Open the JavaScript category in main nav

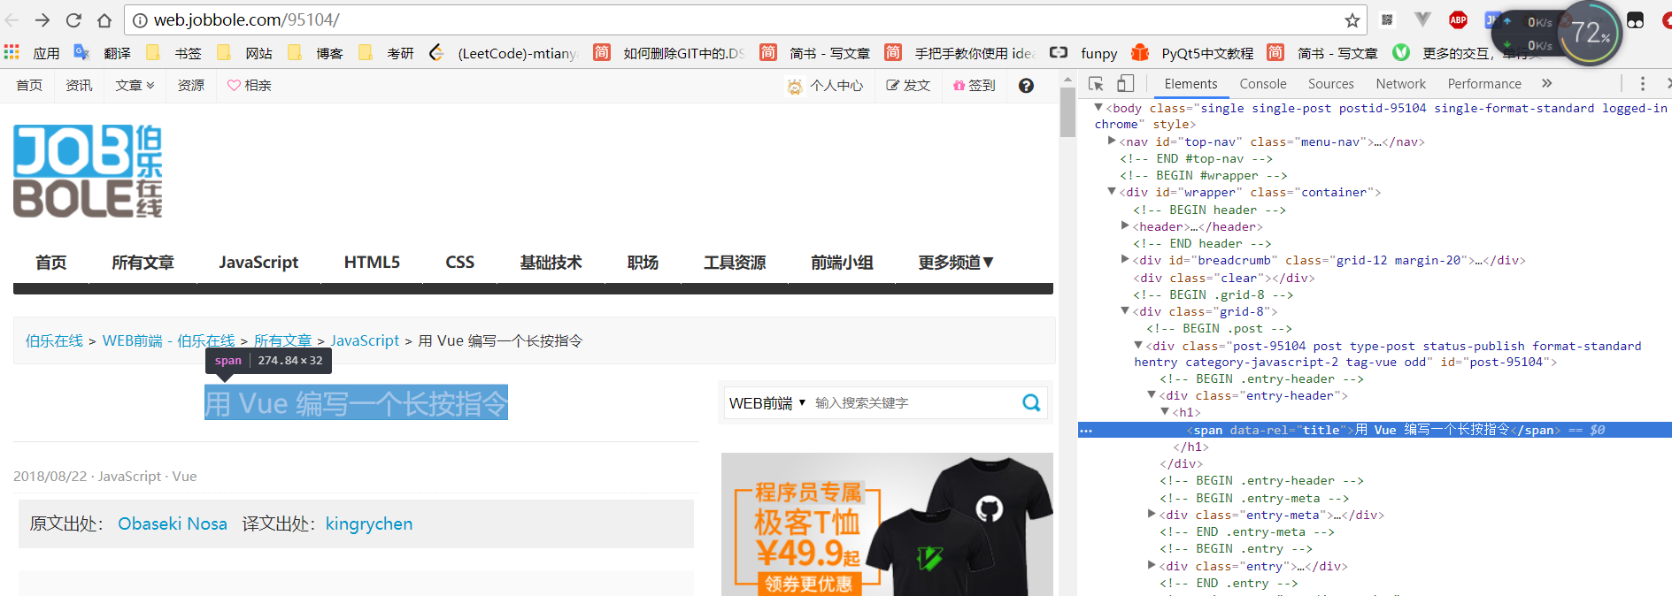pyautogui.click(x=258, y=263)
